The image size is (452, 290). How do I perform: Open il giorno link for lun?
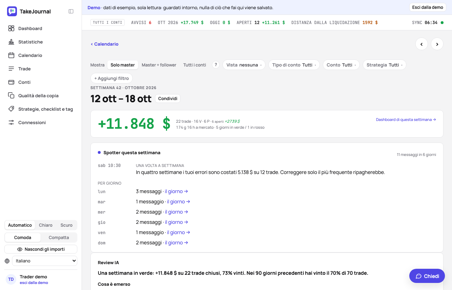click(176, 191)
